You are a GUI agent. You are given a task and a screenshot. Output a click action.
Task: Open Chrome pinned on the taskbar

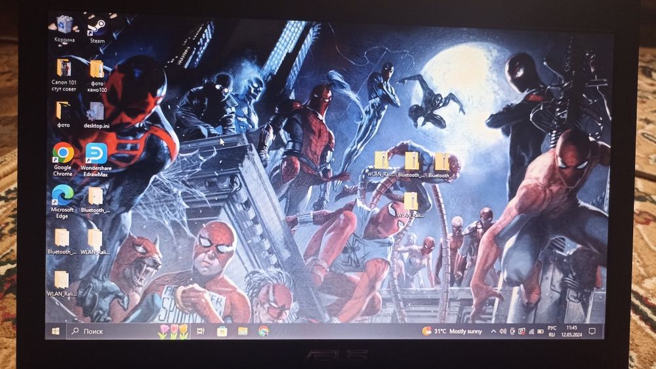click(263, 332)
